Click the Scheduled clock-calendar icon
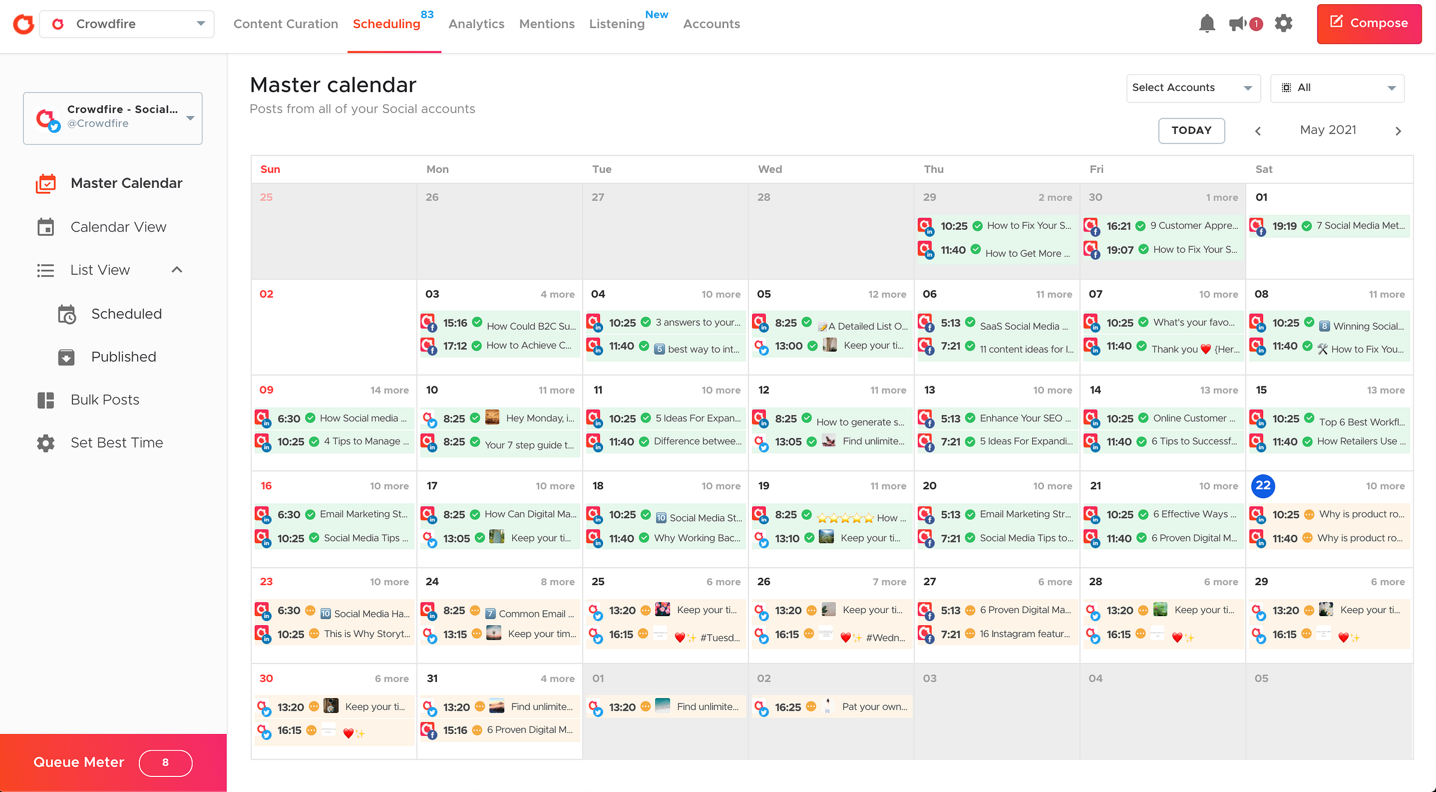 click(x=66, y=314)
